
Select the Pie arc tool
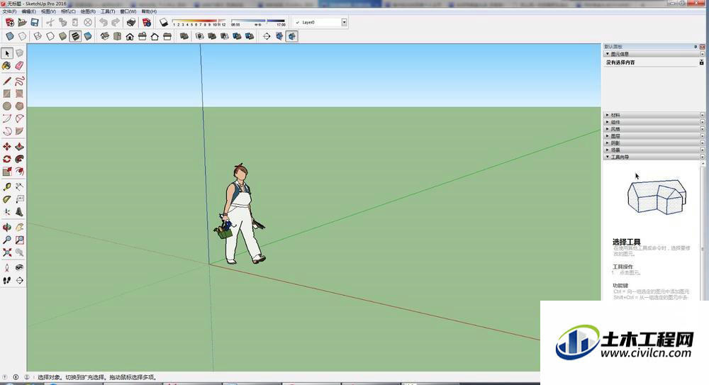[x=19, y=131]
